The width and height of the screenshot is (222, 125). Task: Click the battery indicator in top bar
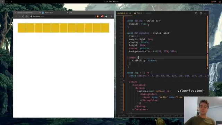click(x=214, y=1)
